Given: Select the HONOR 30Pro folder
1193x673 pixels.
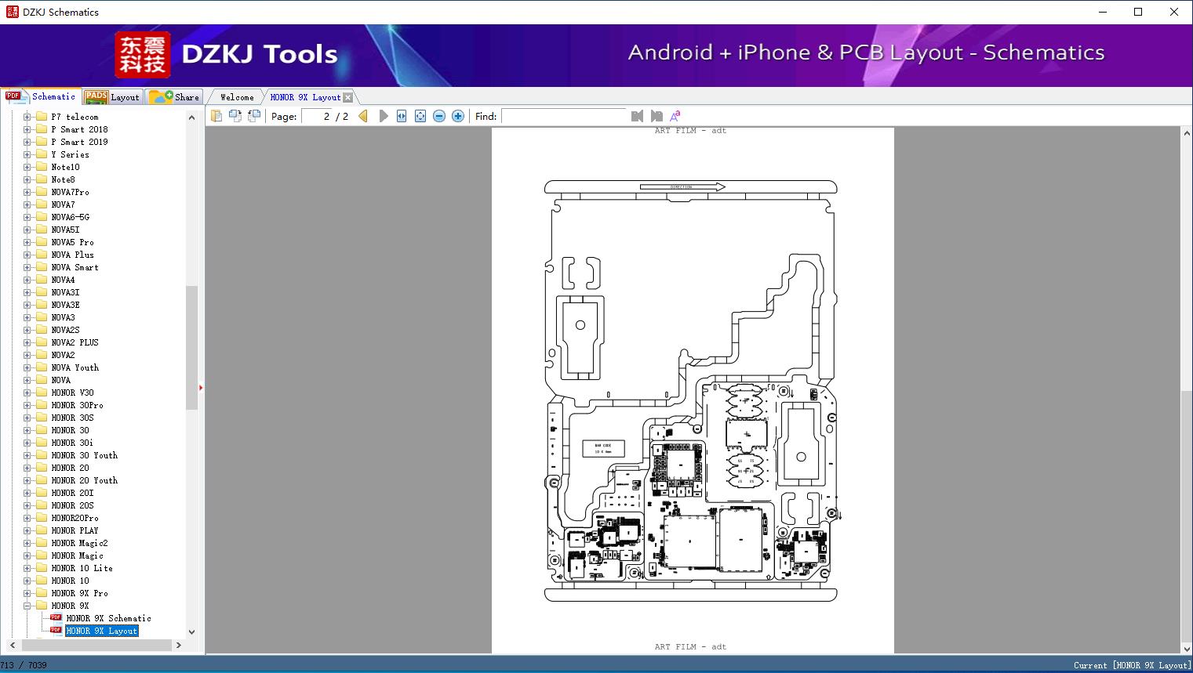Looking at the screenshot, I should point(77,405).
